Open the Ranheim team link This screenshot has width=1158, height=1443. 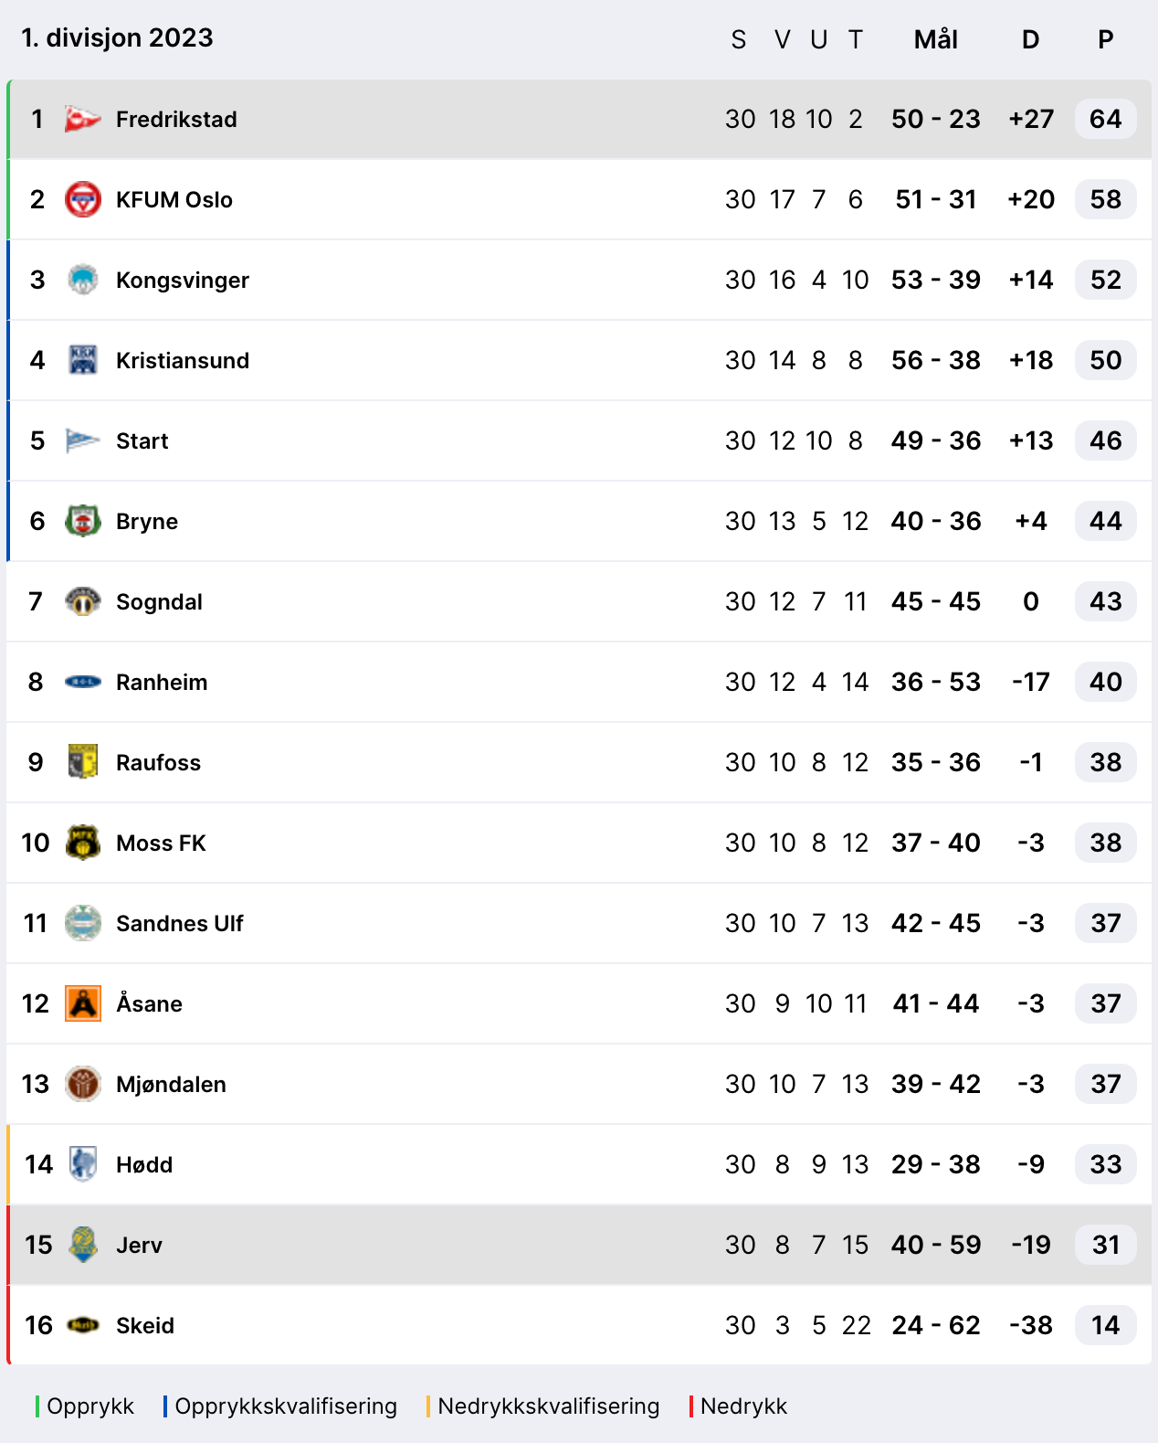tap(162, 682)
